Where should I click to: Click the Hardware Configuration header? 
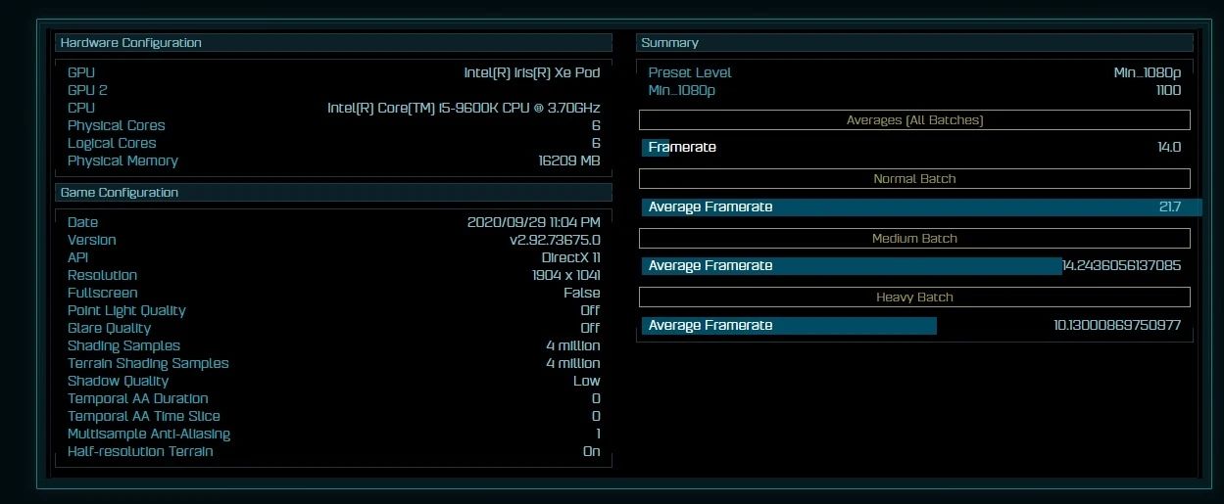pos(333,43)
